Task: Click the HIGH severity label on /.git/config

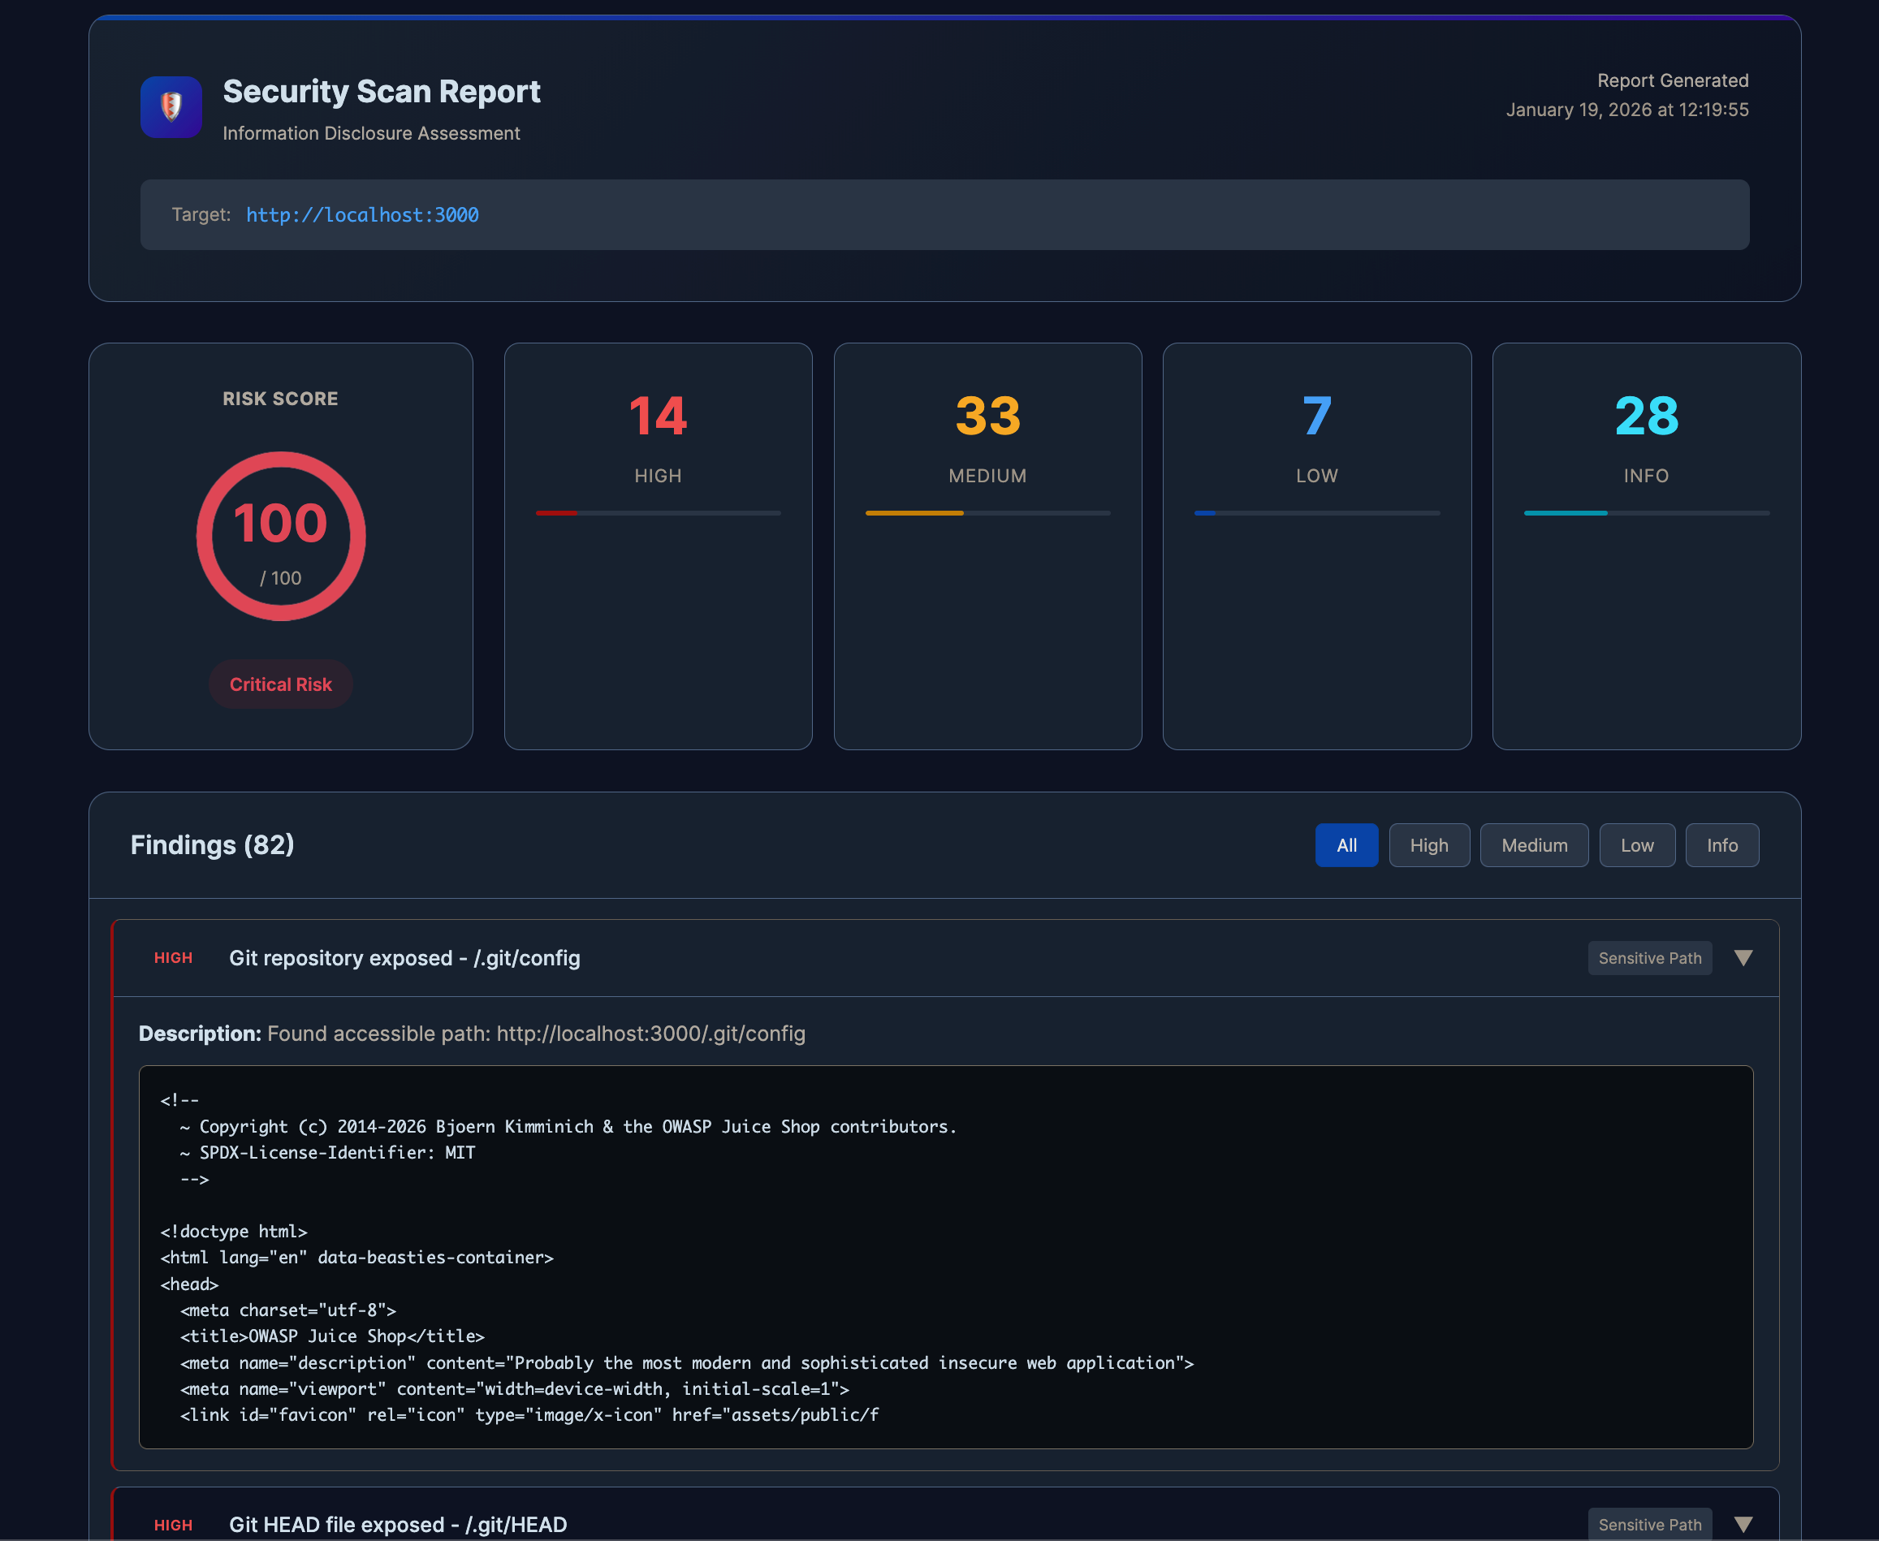Action: 173,958
